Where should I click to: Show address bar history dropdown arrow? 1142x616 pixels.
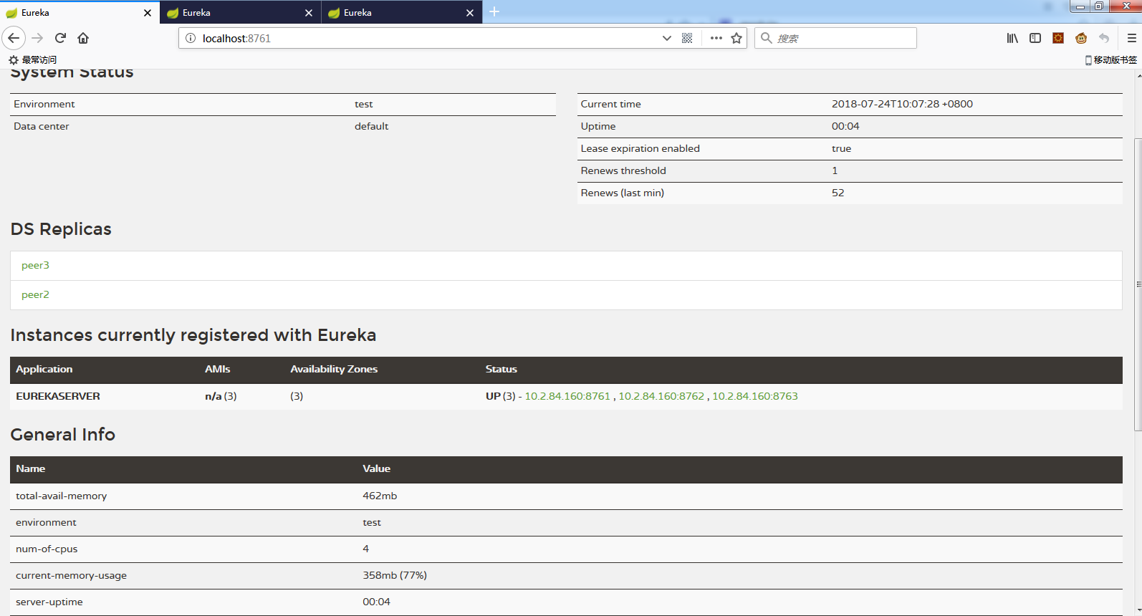point(667,38)
